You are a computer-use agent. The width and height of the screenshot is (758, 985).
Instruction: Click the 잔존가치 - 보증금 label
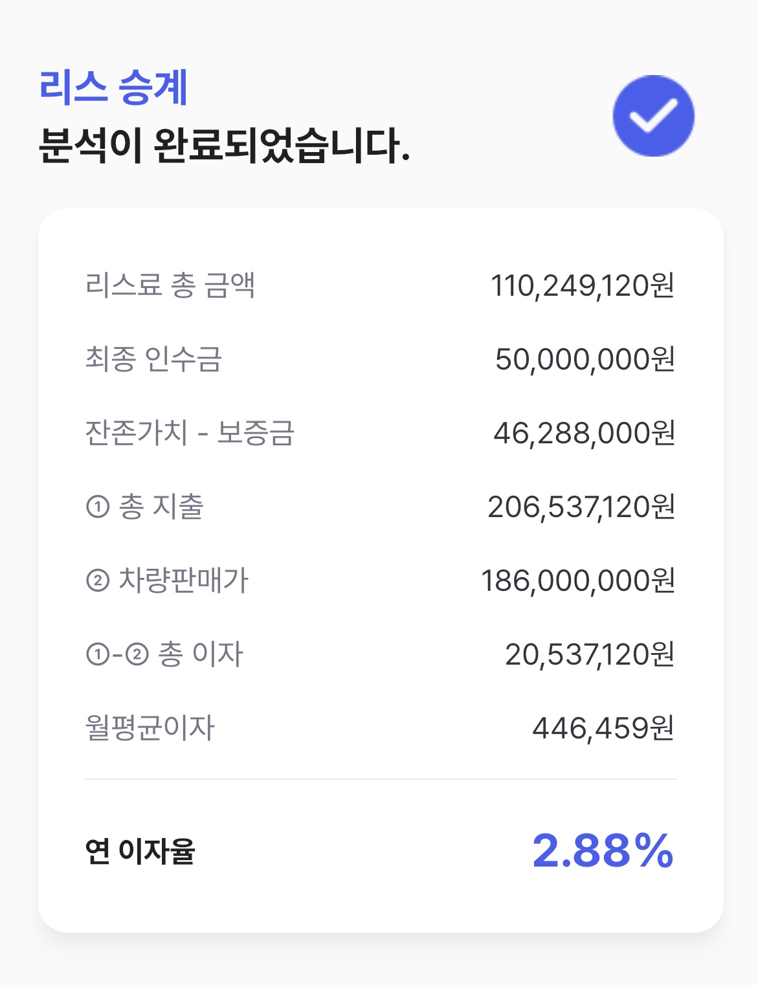(x=190, y=433)
